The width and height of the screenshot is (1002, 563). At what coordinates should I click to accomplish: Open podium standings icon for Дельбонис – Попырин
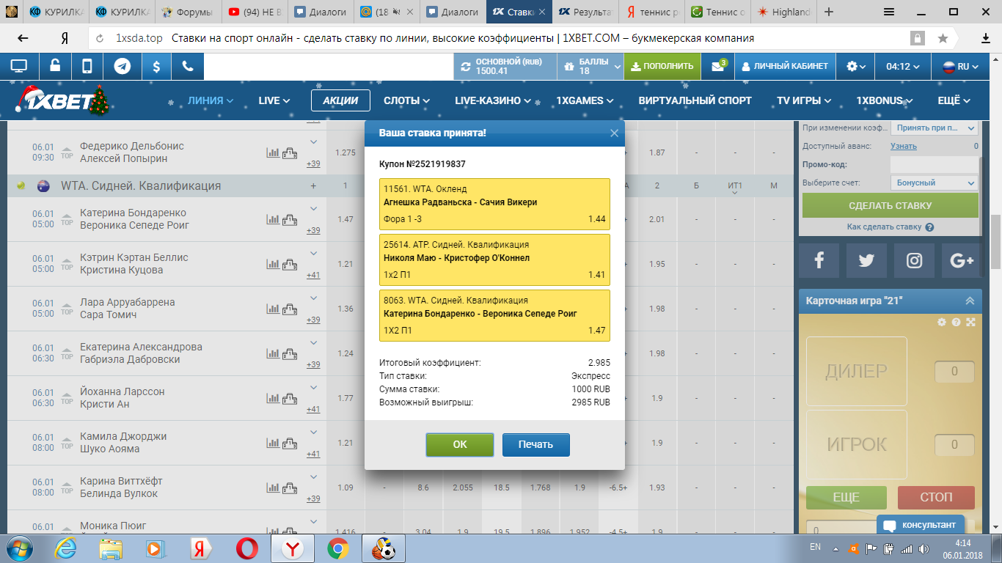pos(289,152)
